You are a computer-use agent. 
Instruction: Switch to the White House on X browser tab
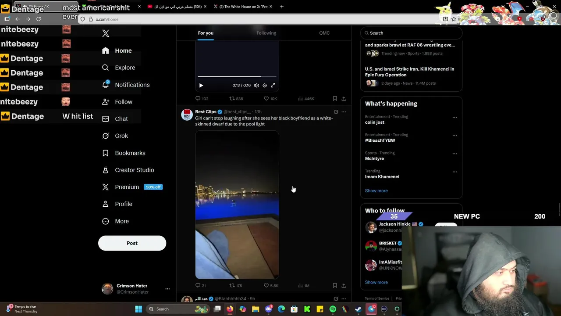[243, 7]
